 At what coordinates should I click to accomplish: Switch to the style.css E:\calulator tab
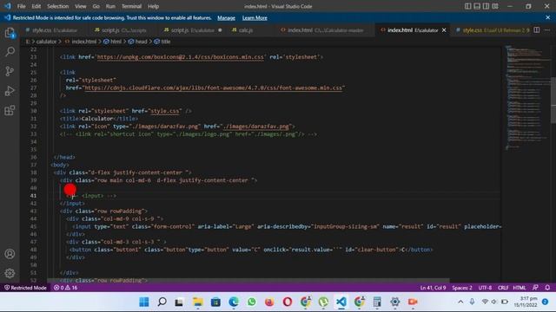tap(53, 30)
